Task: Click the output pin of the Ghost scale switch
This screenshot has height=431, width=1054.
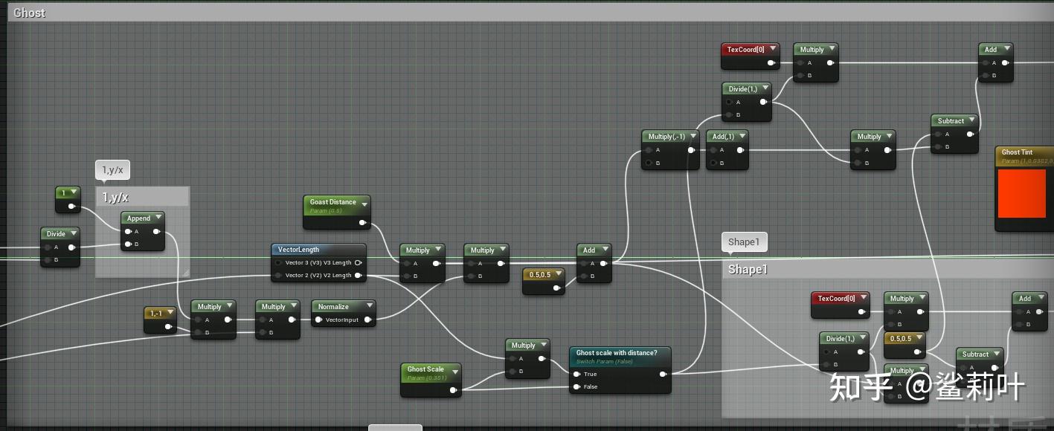Action: point(663,374)
